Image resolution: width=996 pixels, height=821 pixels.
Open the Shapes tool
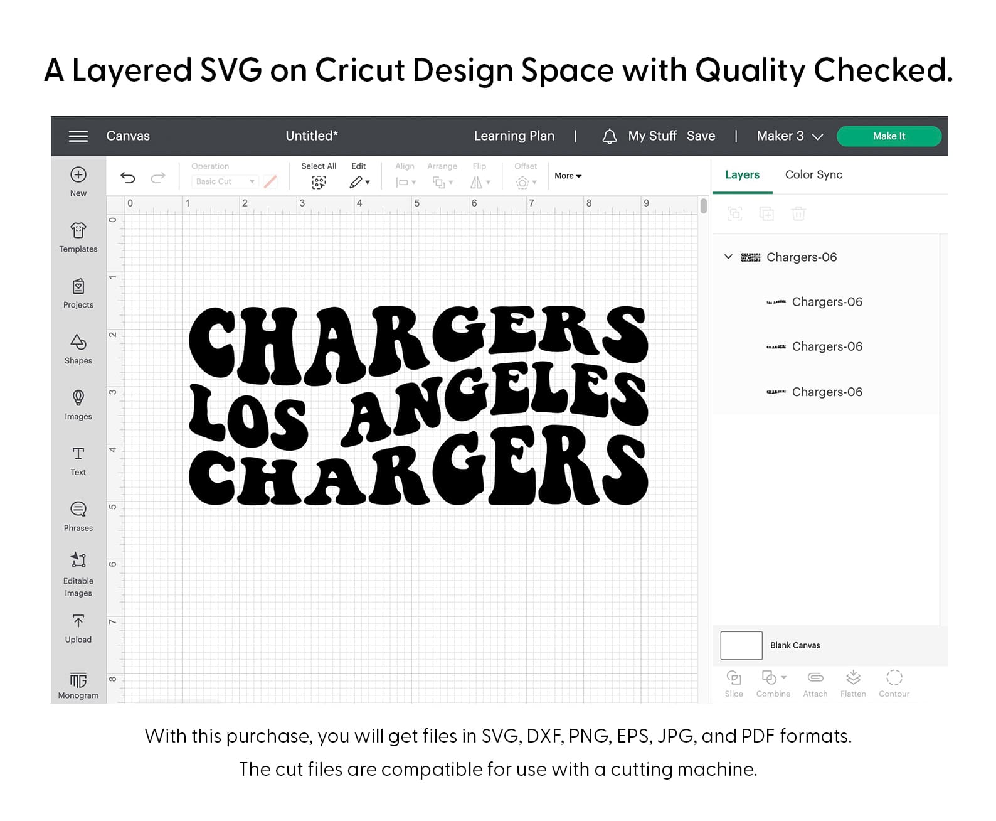click(x=78, y=349)
